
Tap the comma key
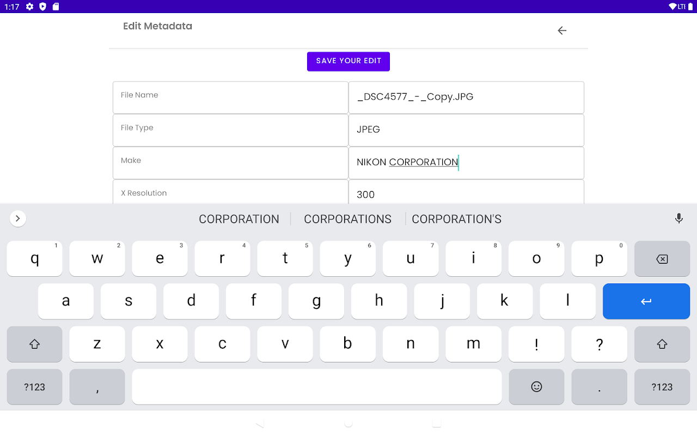tap(97, 387)
